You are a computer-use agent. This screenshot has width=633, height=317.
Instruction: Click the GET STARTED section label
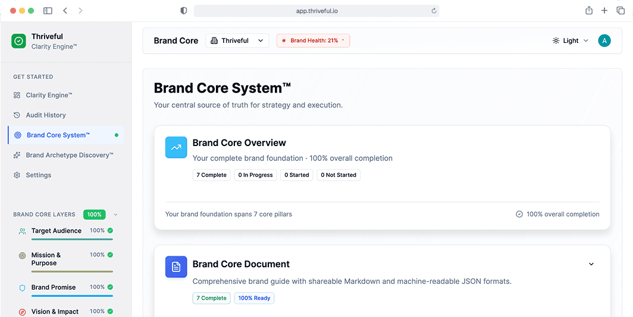click(x=33, y=77)
